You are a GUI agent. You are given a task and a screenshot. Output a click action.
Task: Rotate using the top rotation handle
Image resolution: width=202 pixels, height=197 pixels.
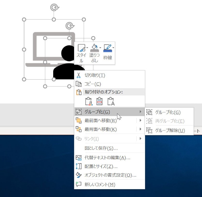[x=54, y=7]
